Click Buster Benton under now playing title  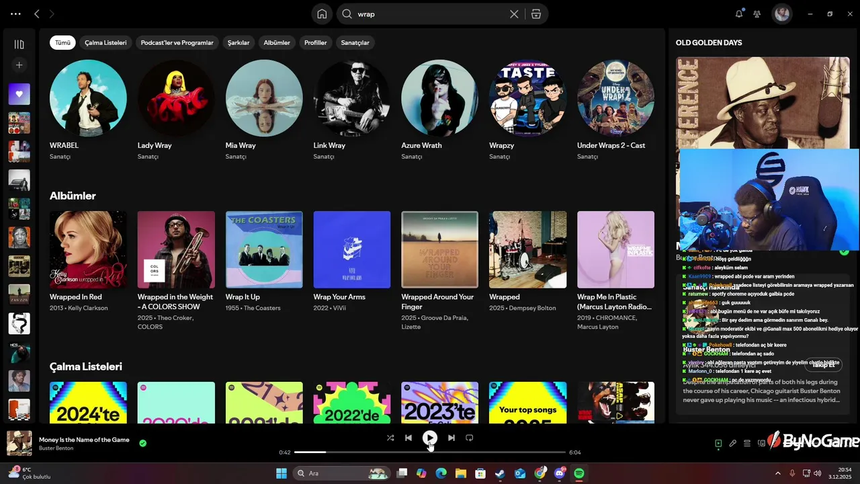(x=56, y=448)
